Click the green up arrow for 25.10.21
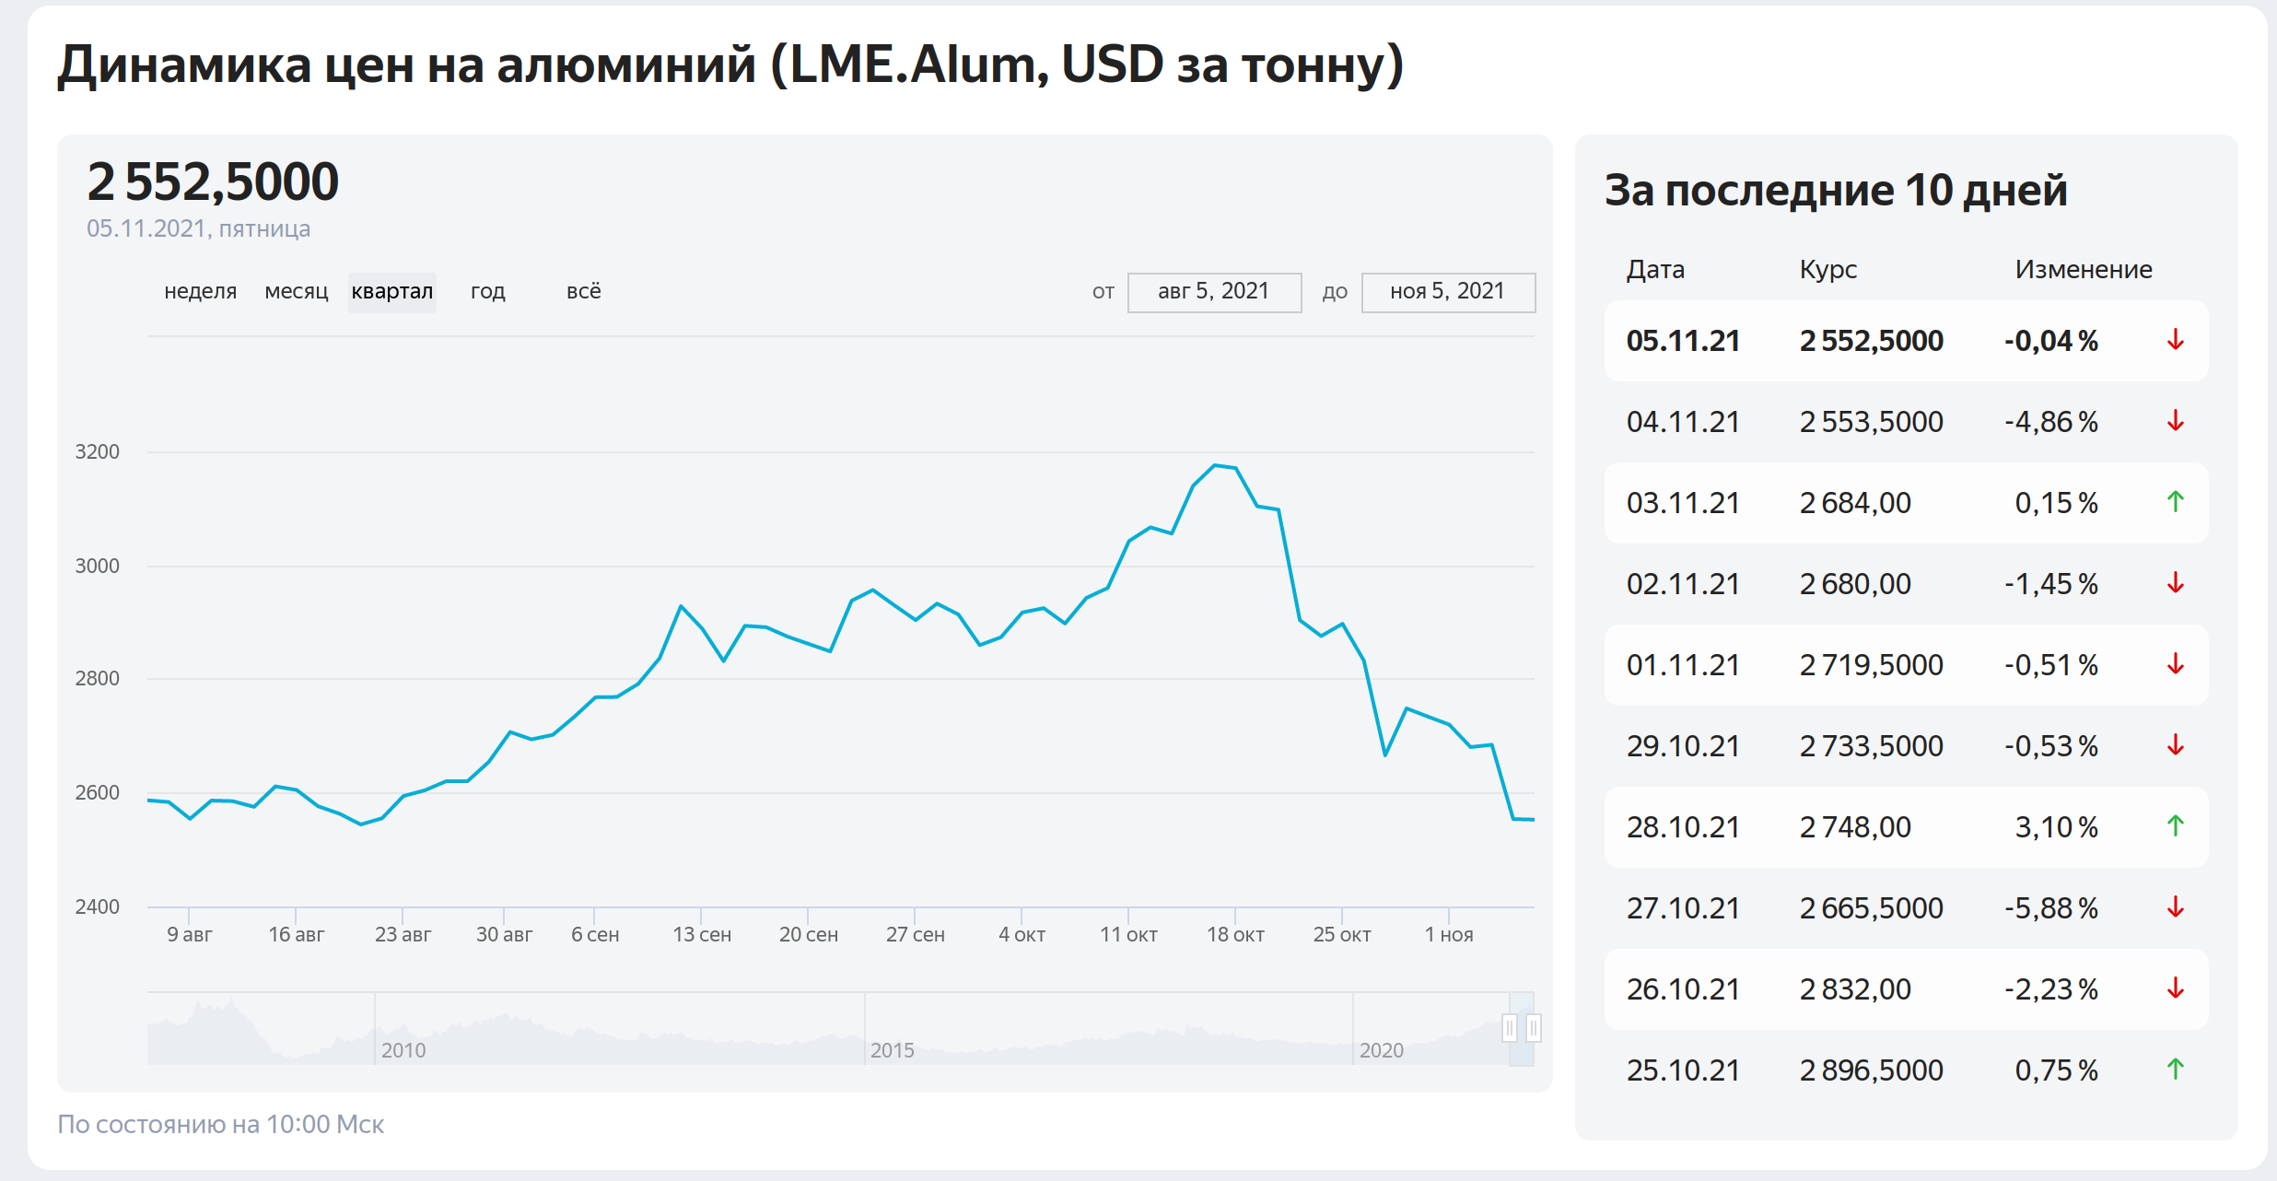The image size is (2277, 1181). pos(2176,1070)
